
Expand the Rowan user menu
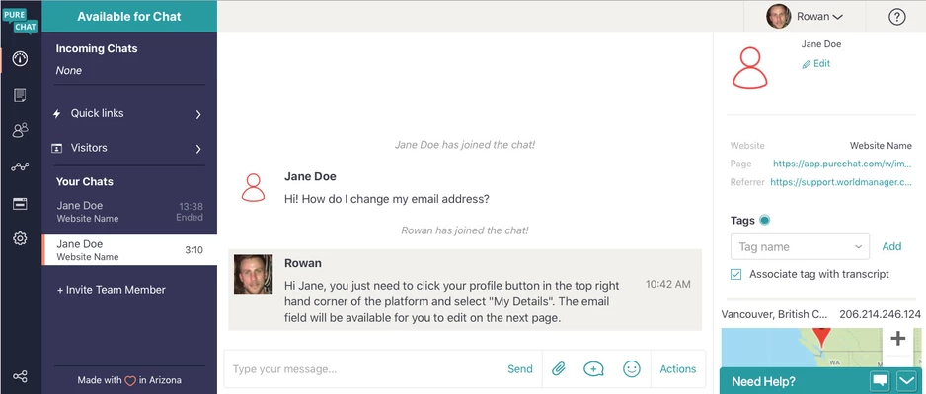pos(805,17)
